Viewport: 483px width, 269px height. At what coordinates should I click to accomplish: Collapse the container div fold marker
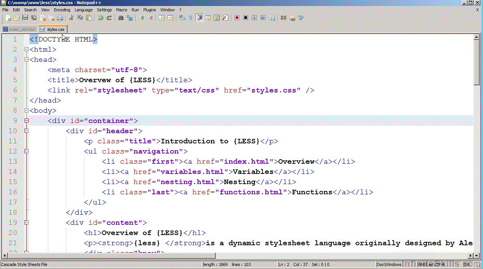pos(26,121)
